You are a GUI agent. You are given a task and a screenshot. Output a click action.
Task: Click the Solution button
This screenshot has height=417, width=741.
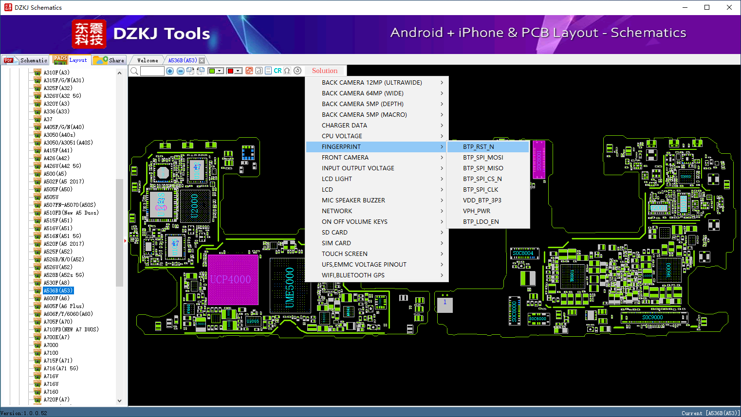pos(324,71)
